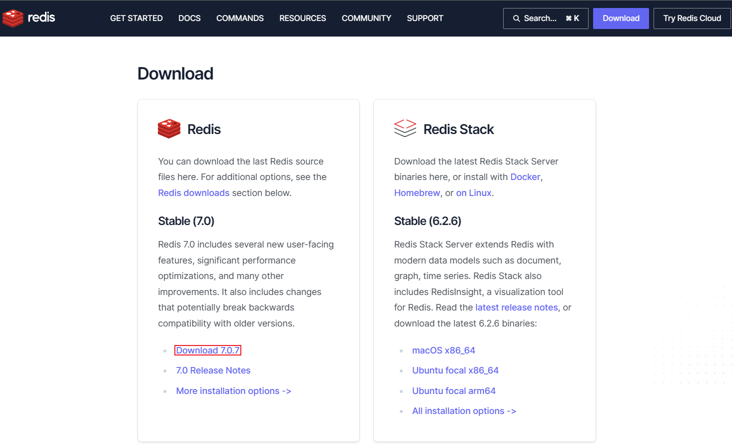This screenshot has width=732, height=444.
Task: Click the Redis Stack card title
Action: (x=459, y=129)
